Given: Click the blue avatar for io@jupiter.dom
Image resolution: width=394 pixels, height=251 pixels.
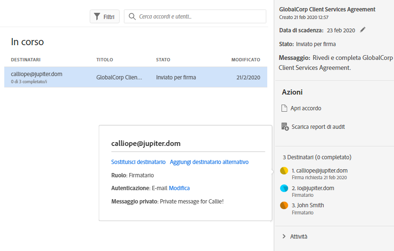Looking at the screenshot, I should pos(284,188).
